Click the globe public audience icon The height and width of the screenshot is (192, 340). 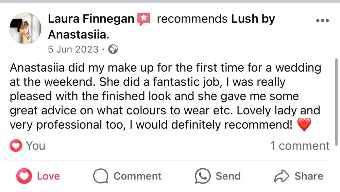pos(113,50)
